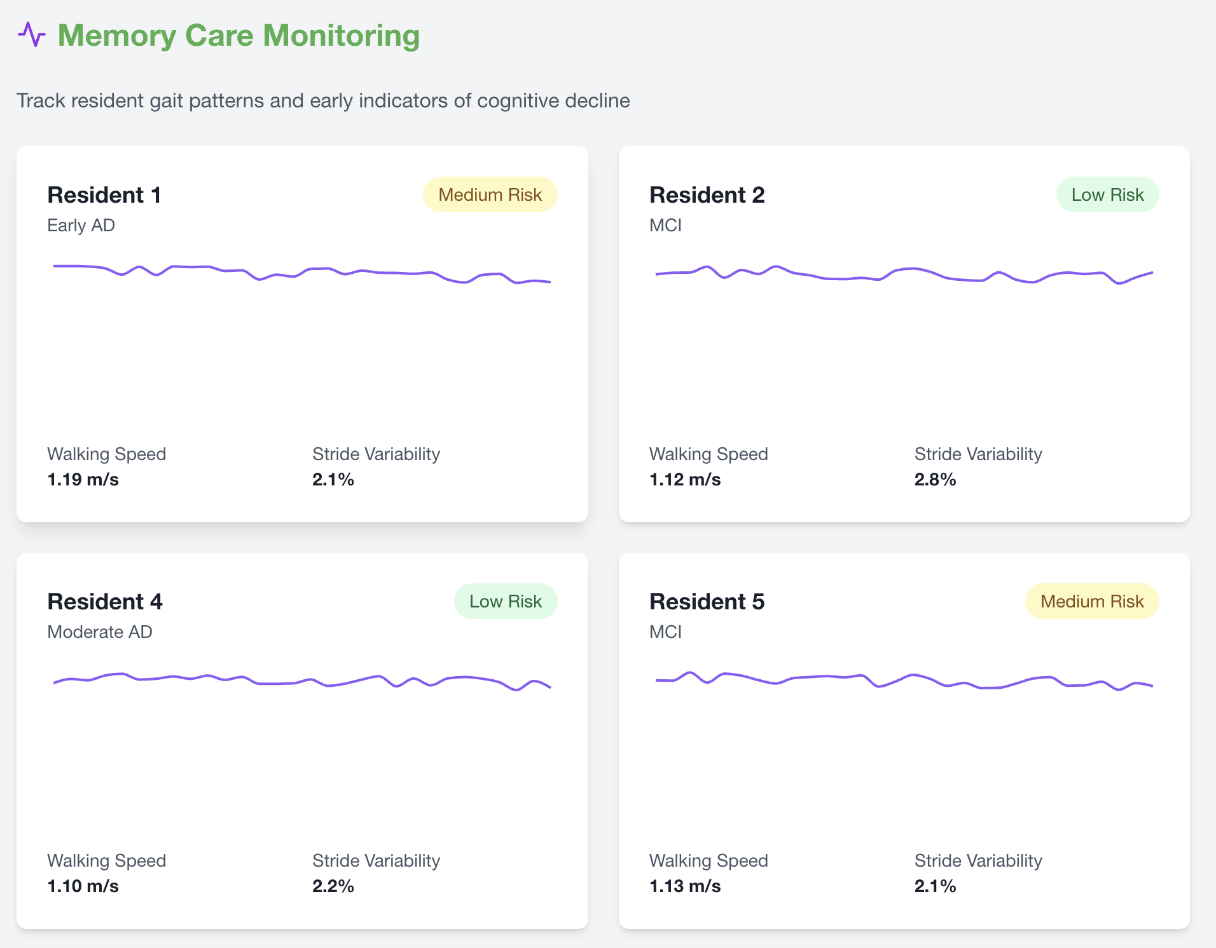Click the Memory Care Monitoring heading

click(x=238, y=36)
